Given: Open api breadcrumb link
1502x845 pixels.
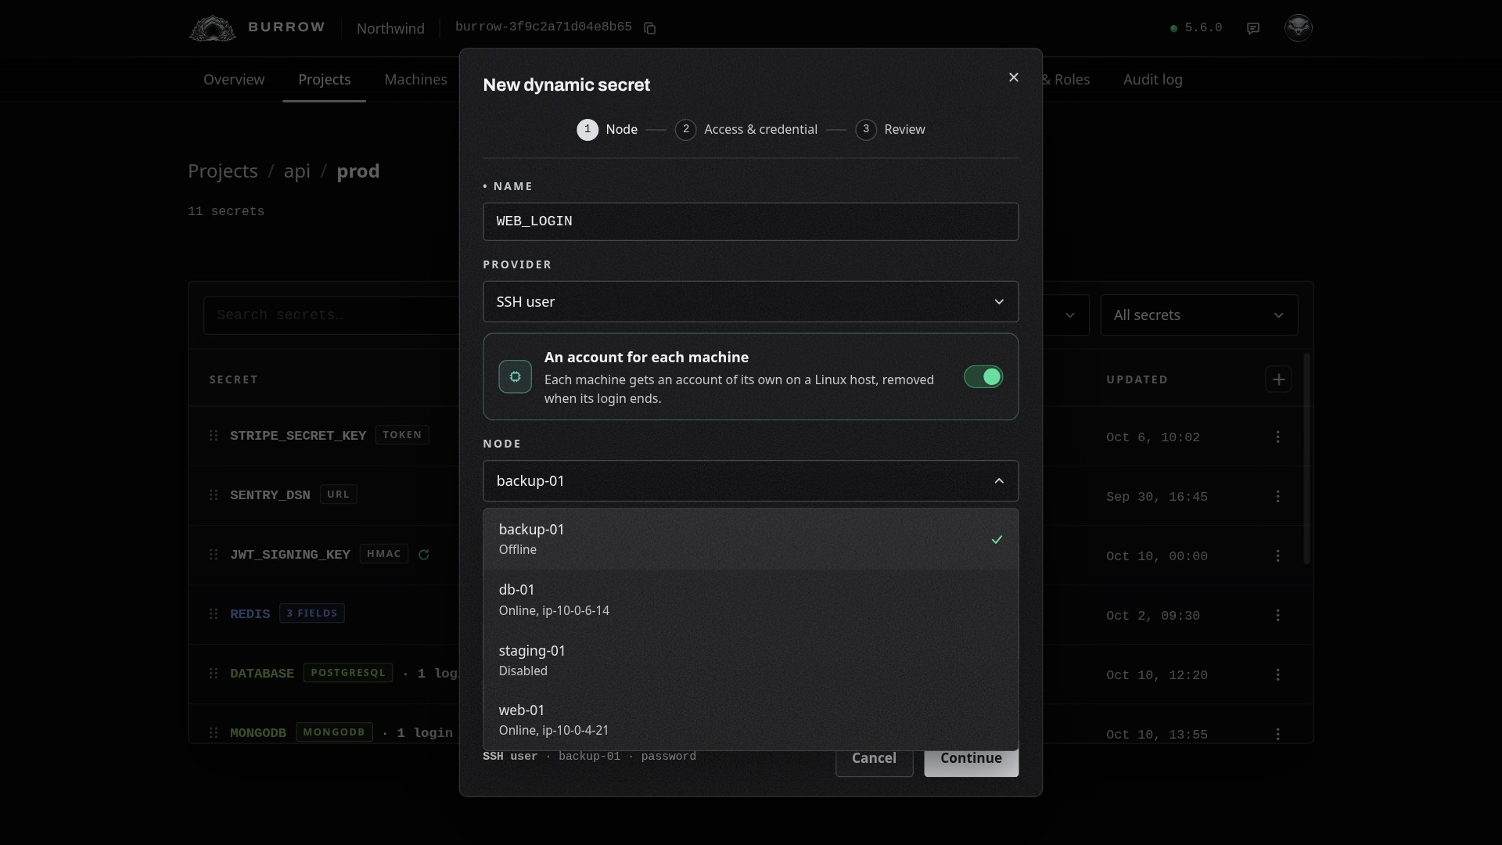Looking at the screenshot, I should click(x=297, y=171).
